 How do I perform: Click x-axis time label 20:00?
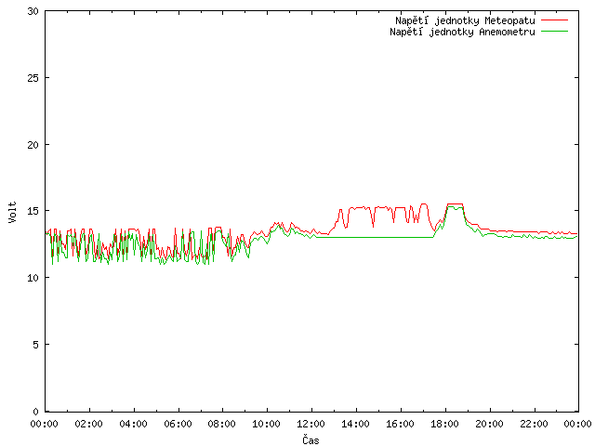tap(490, 424)
